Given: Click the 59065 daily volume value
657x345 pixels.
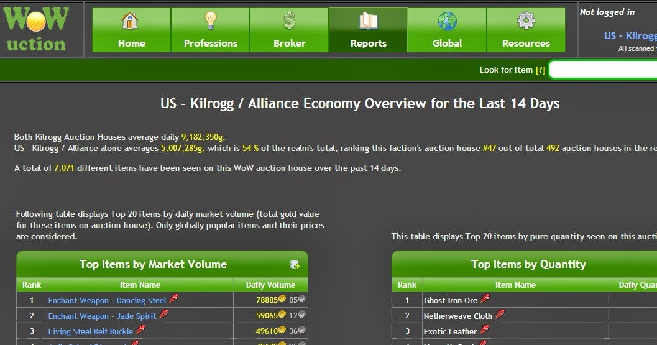Looking at the screenshot, I should coord(267,316).
